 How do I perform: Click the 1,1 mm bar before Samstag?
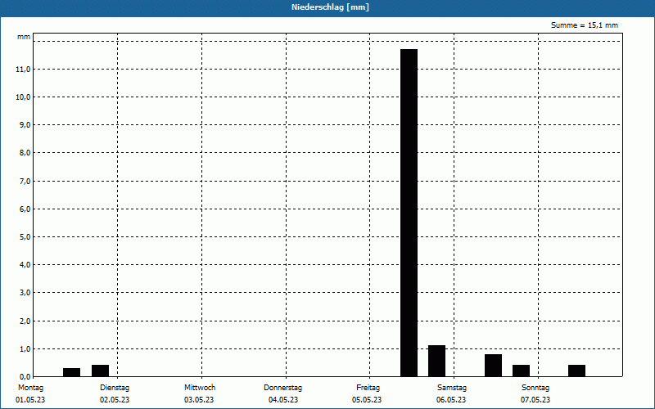[x=436, y=361]
